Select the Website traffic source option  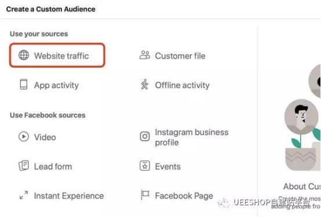pyautogui.click(x=57, y=55)
